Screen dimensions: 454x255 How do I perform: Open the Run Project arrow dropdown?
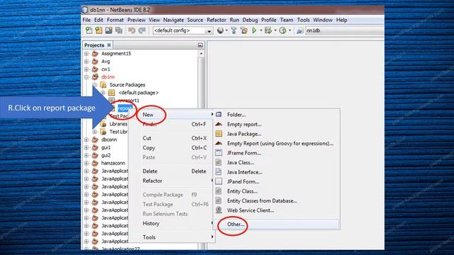click(261, 30)
